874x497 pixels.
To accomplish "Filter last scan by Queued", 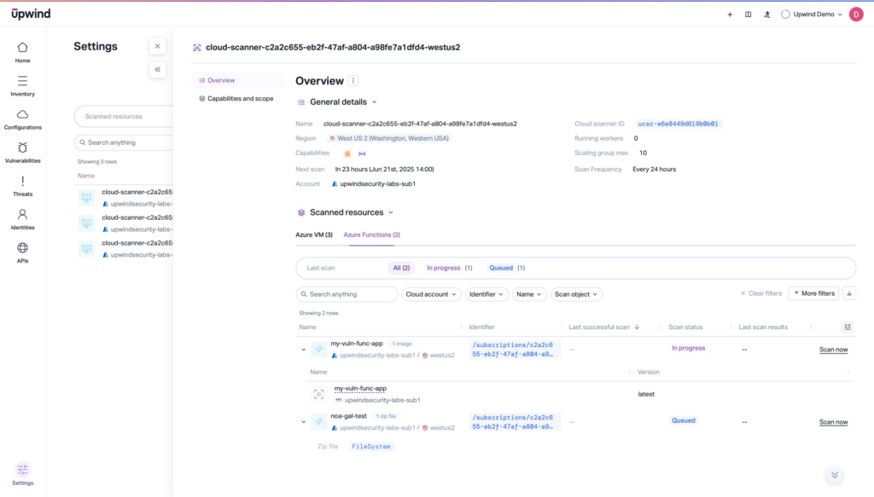I will (x=507, y=268).
